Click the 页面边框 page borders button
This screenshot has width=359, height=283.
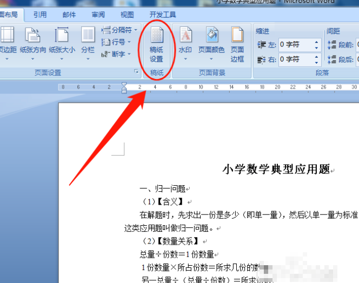tap(237, 45)
